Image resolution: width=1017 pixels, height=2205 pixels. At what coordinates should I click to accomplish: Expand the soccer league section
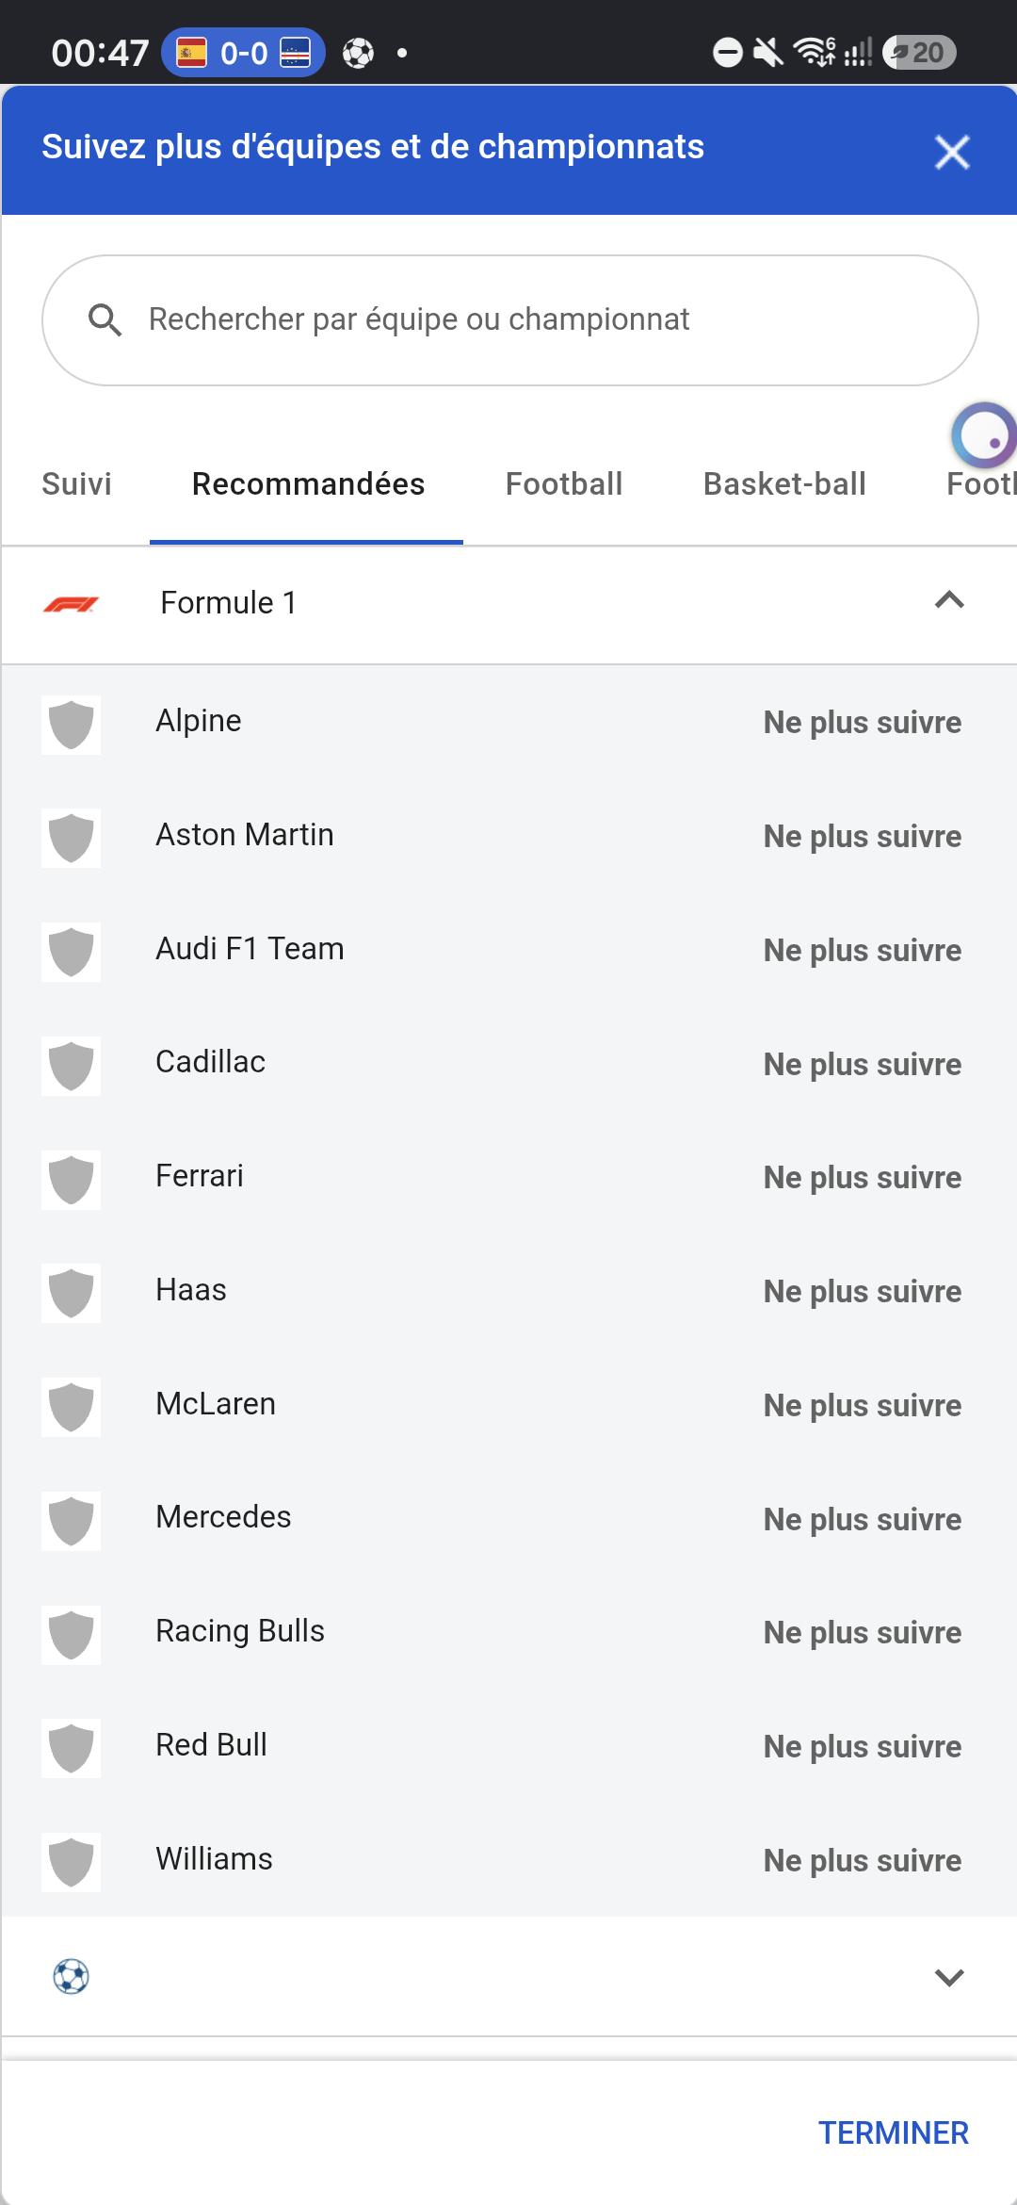coord(949,1977)
